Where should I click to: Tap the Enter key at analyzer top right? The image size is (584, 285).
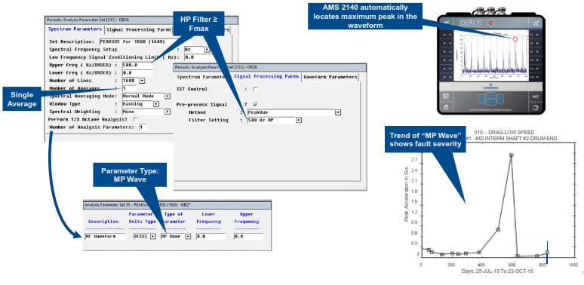click(536, 23)
